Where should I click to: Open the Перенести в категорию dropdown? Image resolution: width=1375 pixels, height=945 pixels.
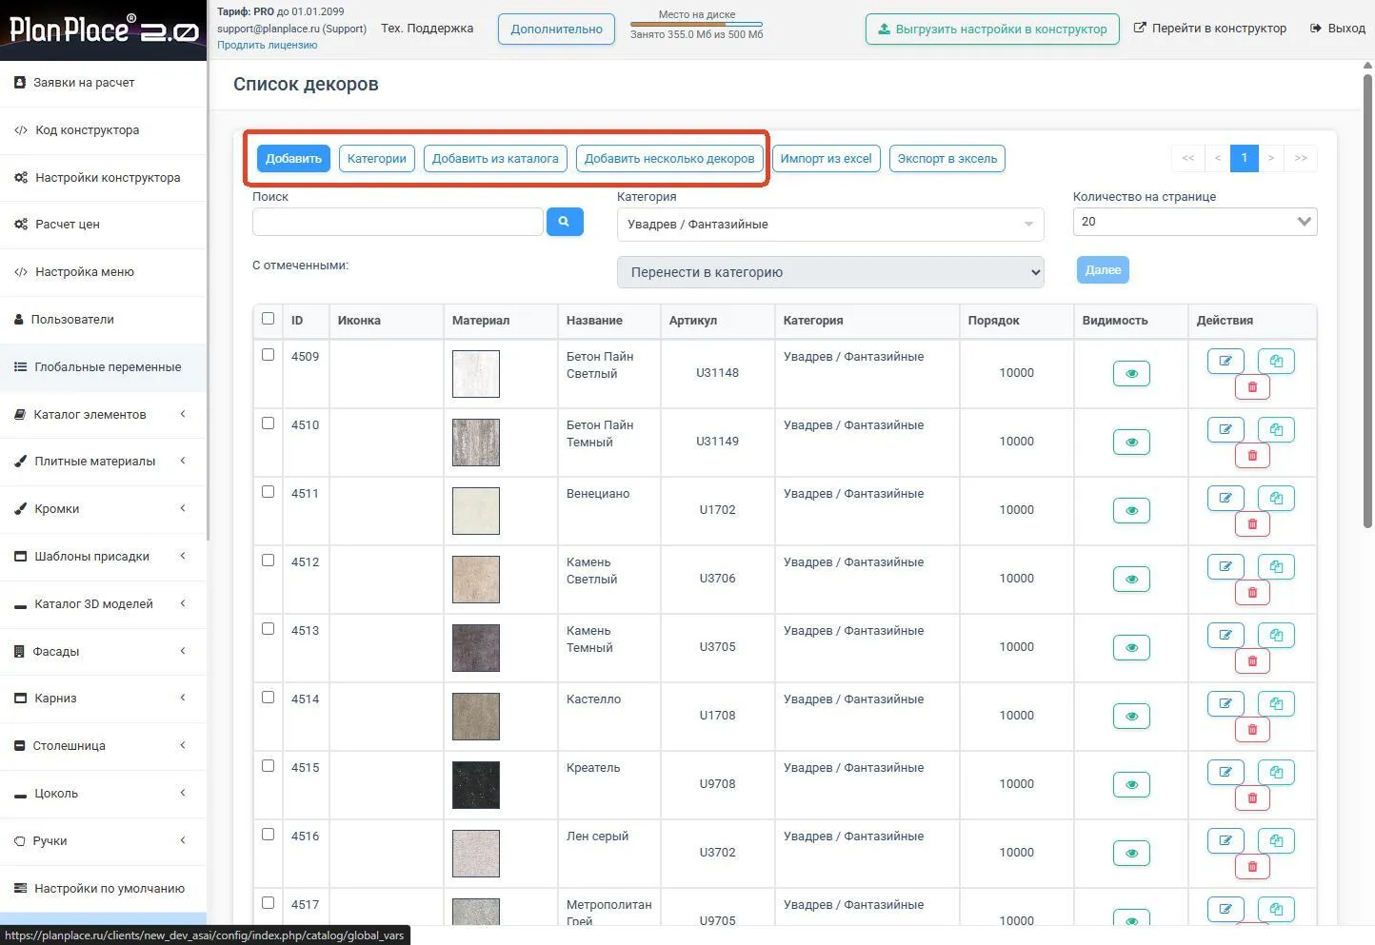(830, 272)
